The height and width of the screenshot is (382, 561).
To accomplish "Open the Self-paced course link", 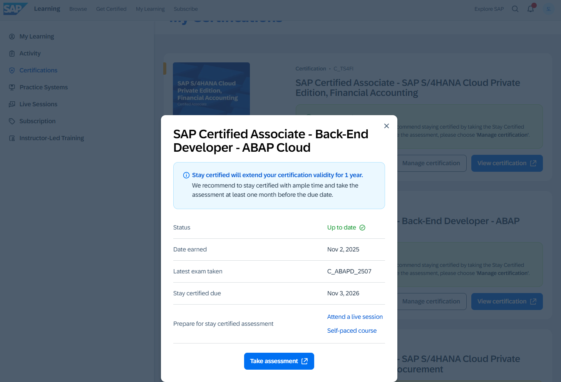I will pyautogui.click(x=352, y=331).
